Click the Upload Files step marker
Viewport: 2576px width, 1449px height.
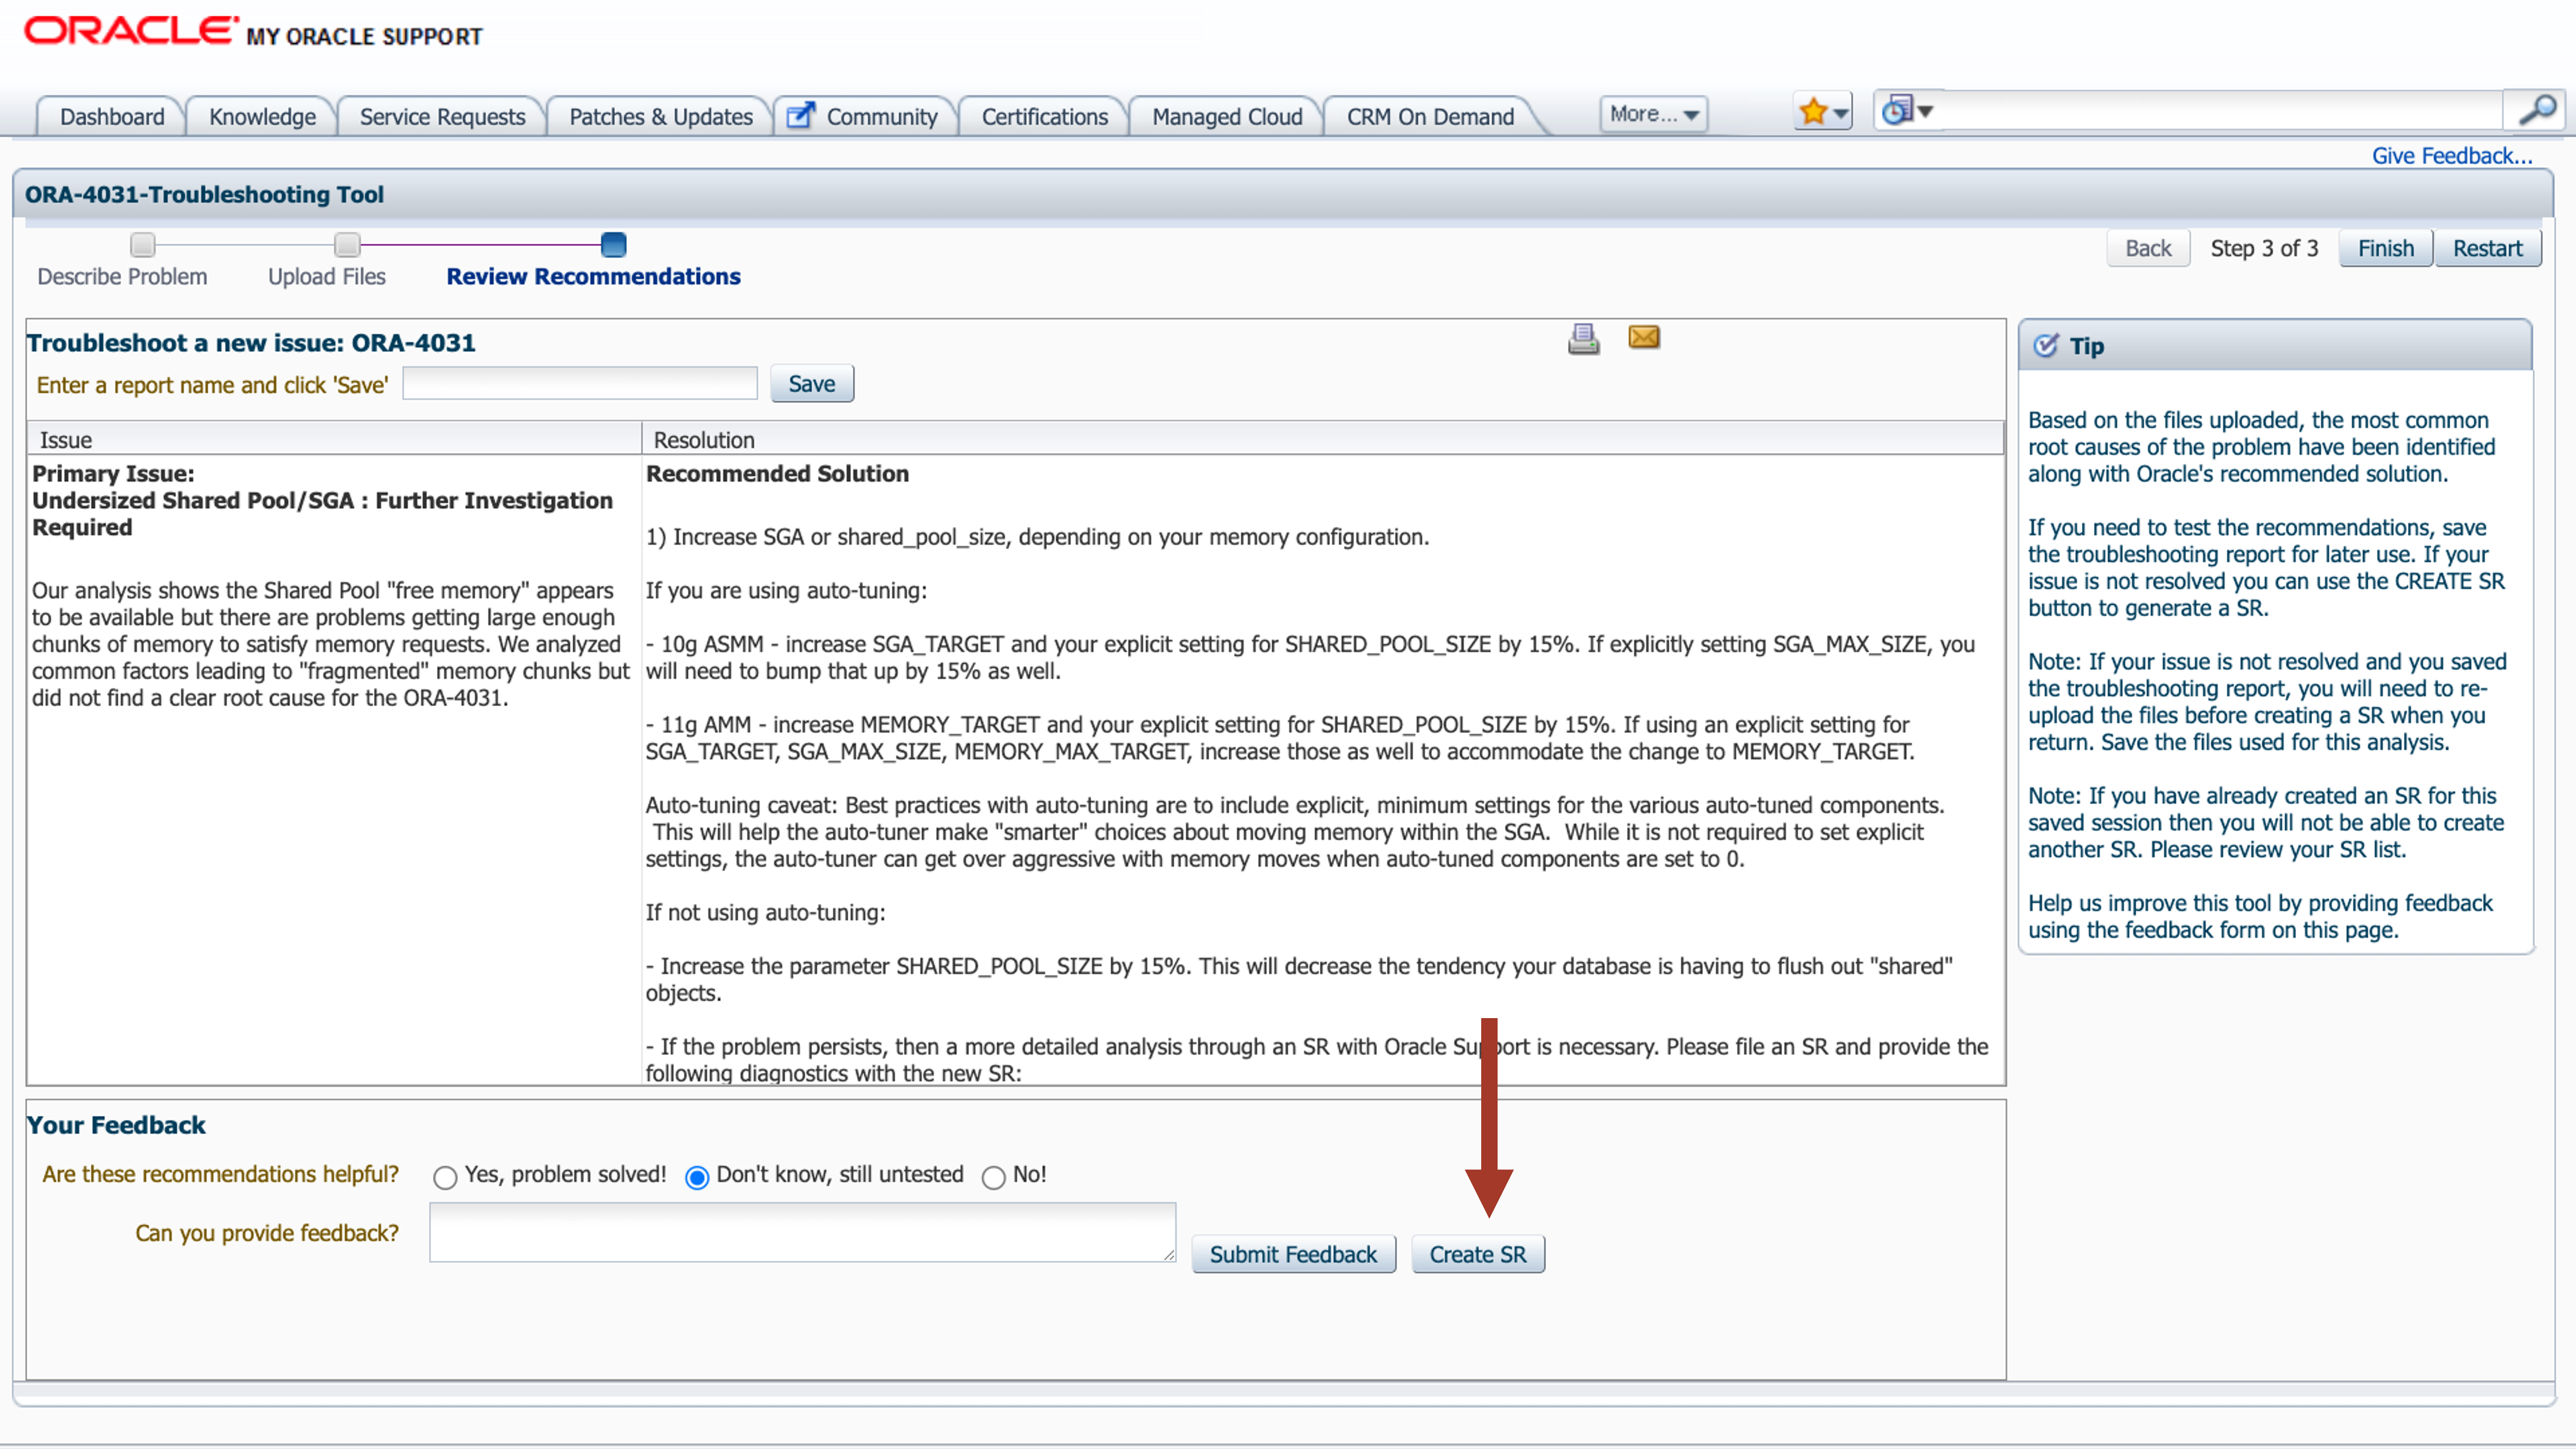pos(347,244)
